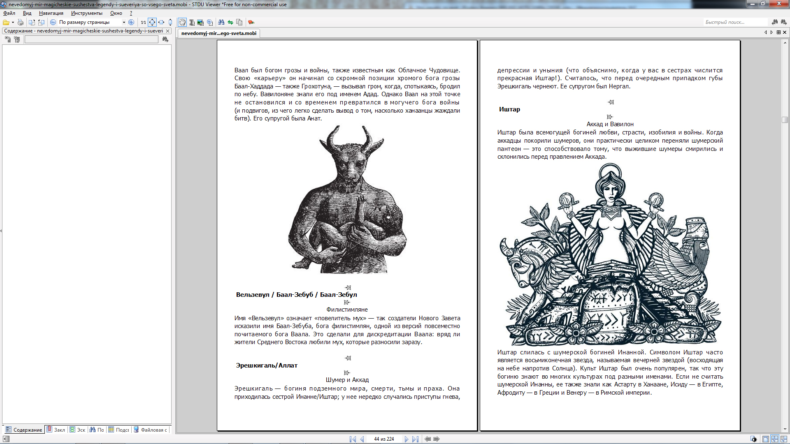
Task: Rotate the page counterclockwise with the first rotate icon
Action: click(32, 22)
